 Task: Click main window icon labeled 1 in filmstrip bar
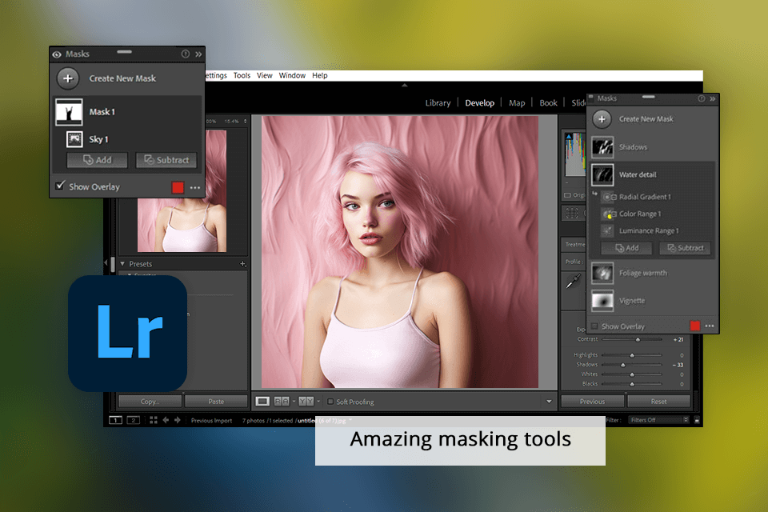pos(115,420)
